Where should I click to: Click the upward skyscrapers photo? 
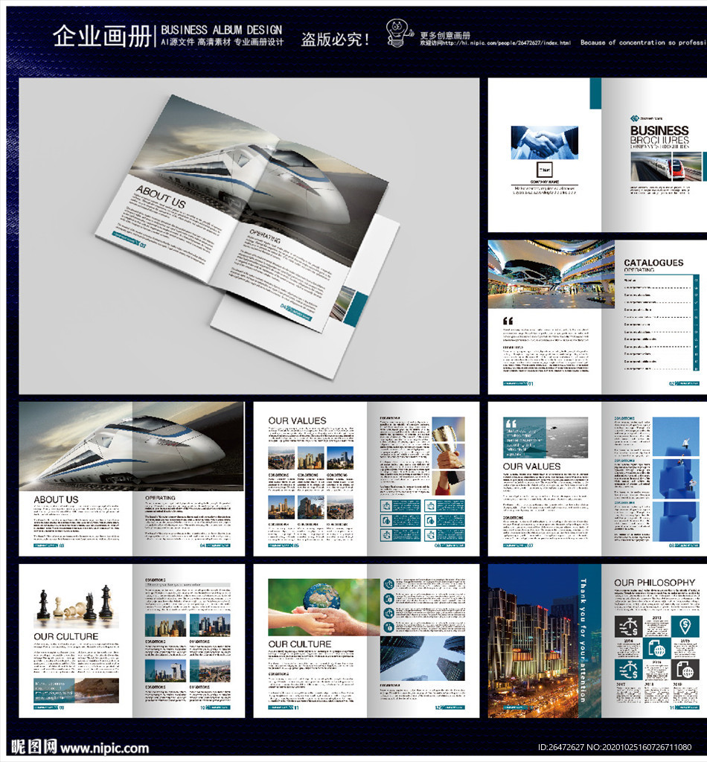click(x=422, y=659)
